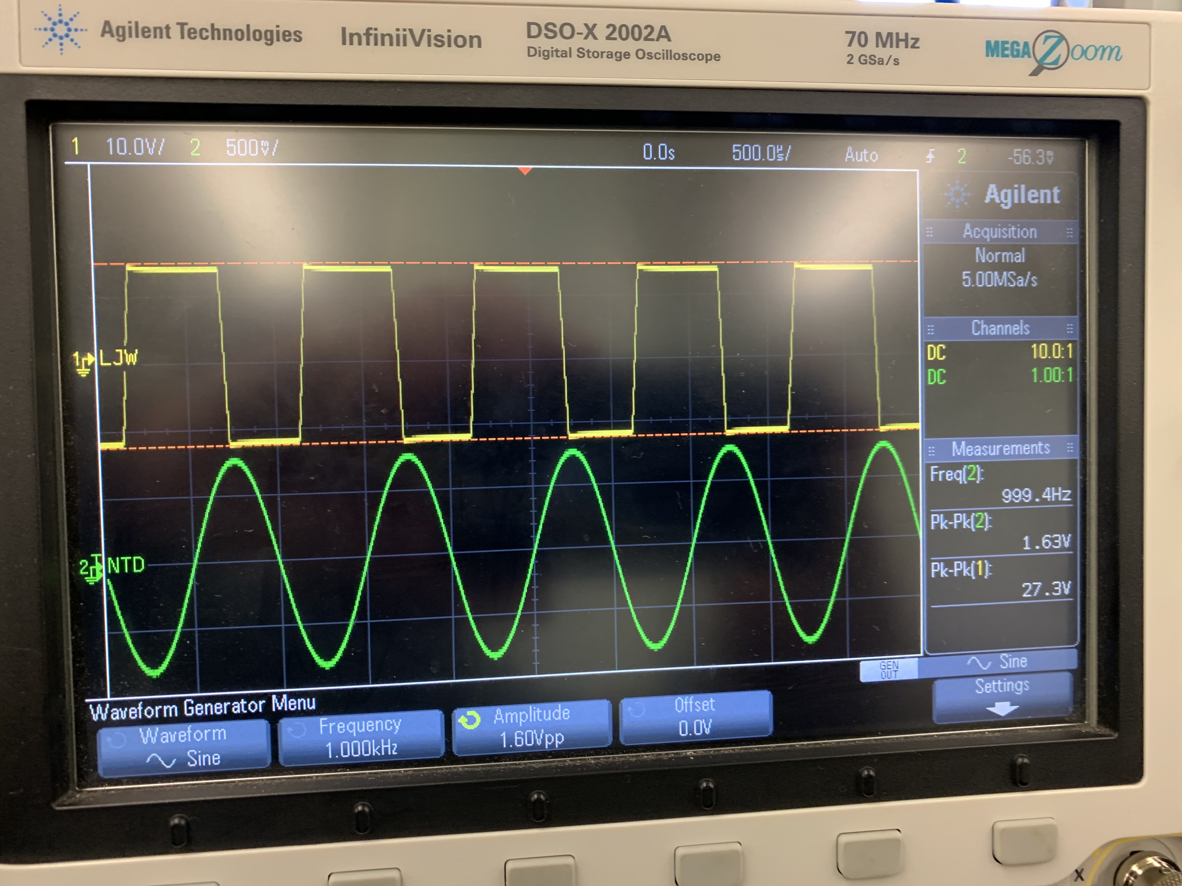Click the DC 1.00:1 channel 2 probe row

[x=1000, y=376]
